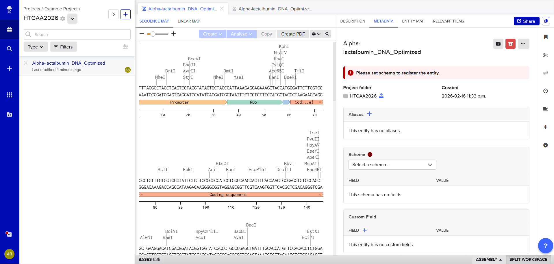Viewport: 554px width, 264px height.
Task: Select the RBS annotation
Action: [x=255, y=102]
